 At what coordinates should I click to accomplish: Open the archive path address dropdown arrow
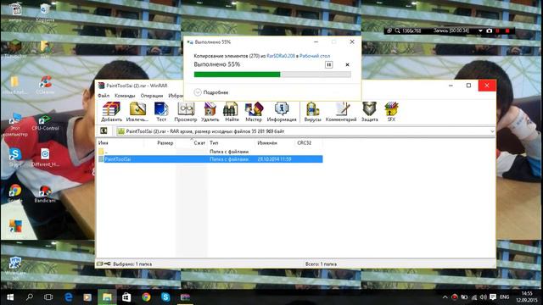click(492, 131)
